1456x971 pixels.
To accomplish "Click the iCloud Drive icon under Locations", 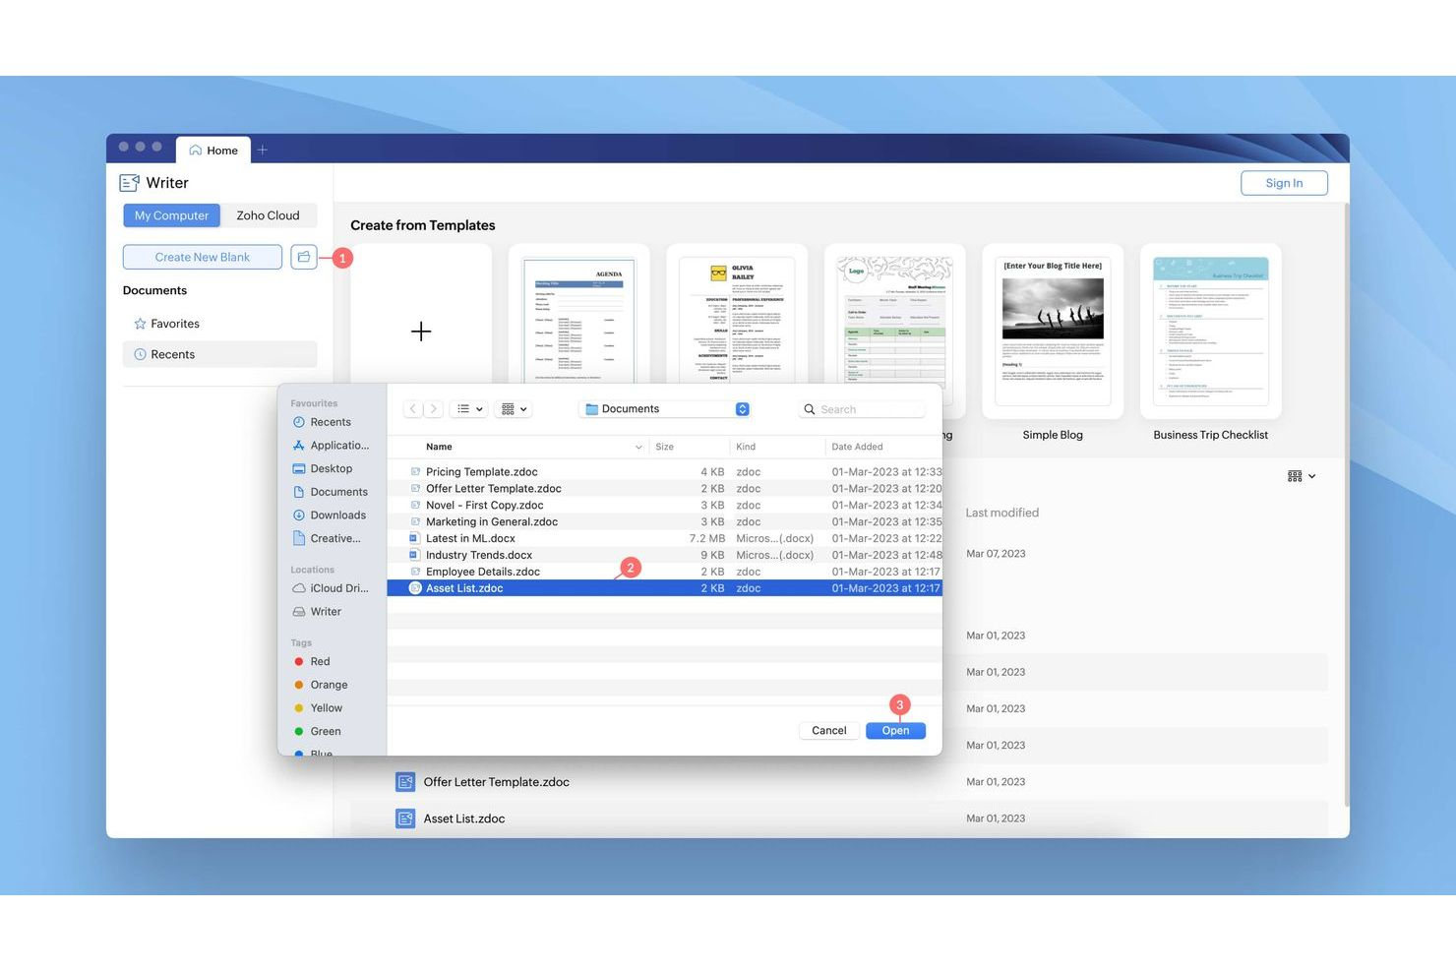I will point(299,587).
